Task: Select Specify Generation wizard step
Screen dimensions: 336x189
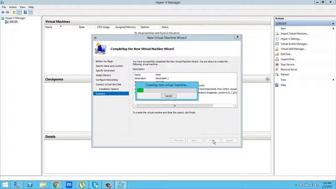Action: pos(105,70)
